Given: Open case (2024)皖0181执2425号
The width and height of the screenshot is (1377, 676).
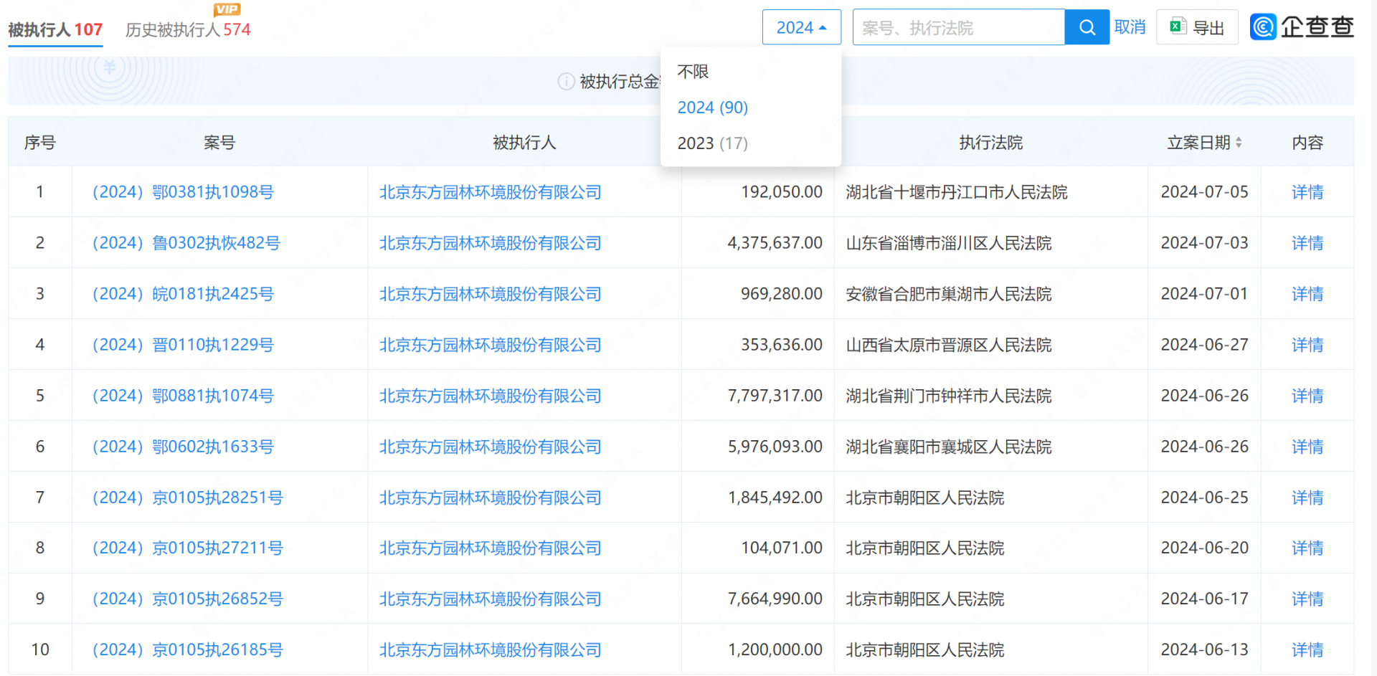Looking at the screenshot, I should coord(183,294).
